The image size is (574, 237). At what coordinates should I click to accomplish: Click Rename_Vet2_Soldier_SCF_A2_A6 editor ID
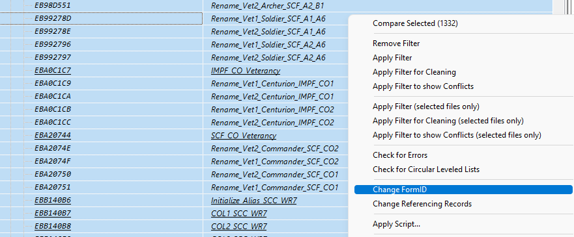click(268, 58)
